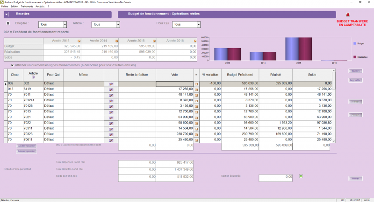374x202 pixels.
Task: Click the Ajouter imputation button
Action: click(x=27, y=146)
